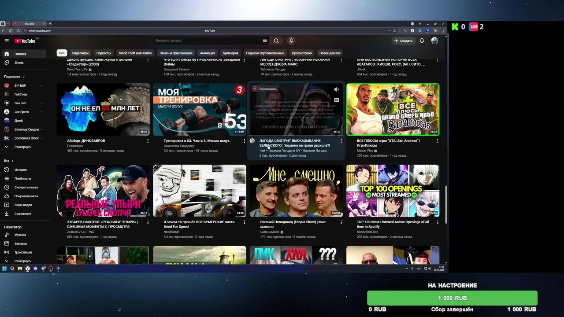Viewport: 564px width, 317px height.
Task: Select the Просмотрено filter chip
Action: click(302, 53)
